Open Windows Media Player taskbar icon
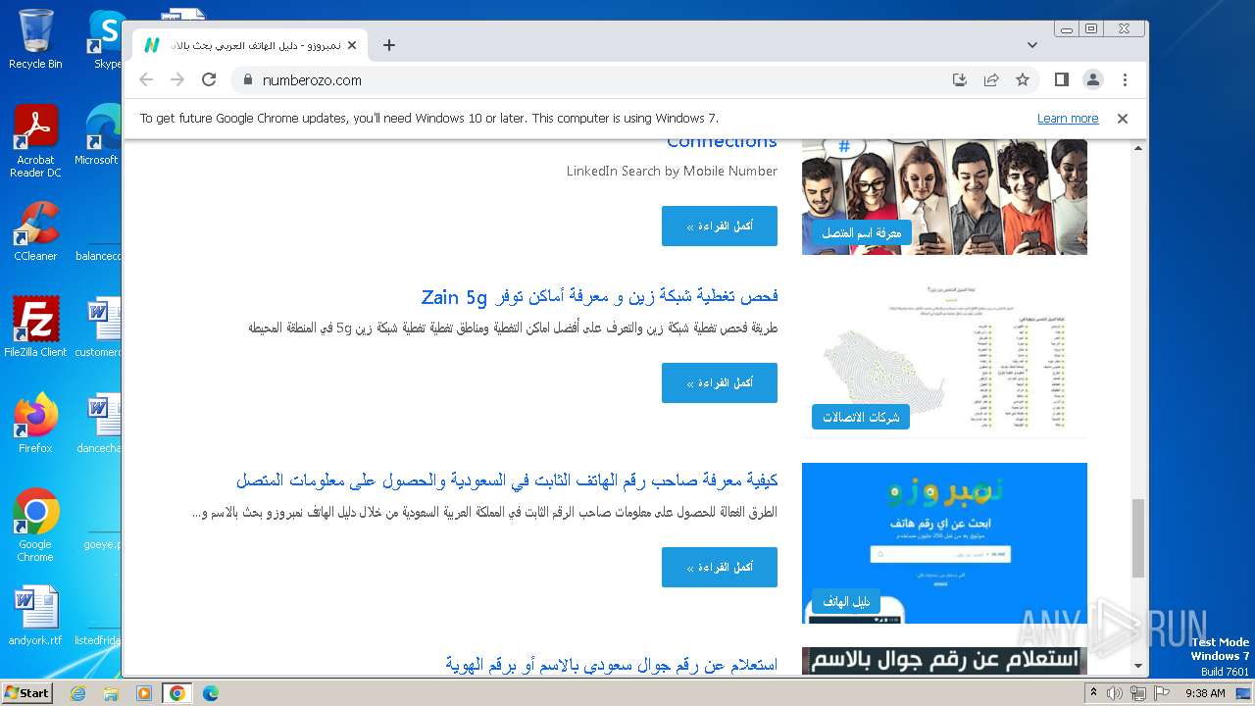 tap(144, 693)
